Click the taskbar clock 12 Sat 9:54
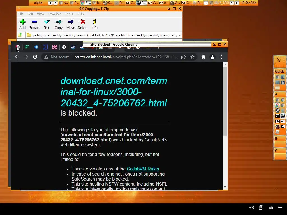The height and width of the screenshot is (215, 287). [x=249, y=3]
